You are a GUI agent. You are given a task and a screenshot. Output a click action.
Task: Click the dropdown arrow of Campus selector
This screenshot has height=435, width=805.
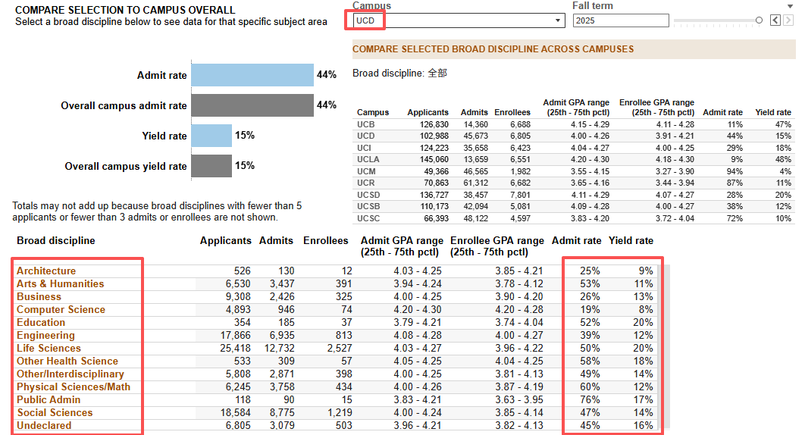coord(558,20)
